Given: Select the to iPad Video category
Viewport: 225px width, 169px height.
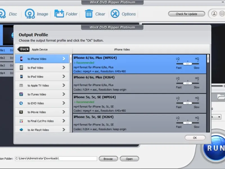Looking at the screenshot, I should pyautogui.click(x=42, y=68).
